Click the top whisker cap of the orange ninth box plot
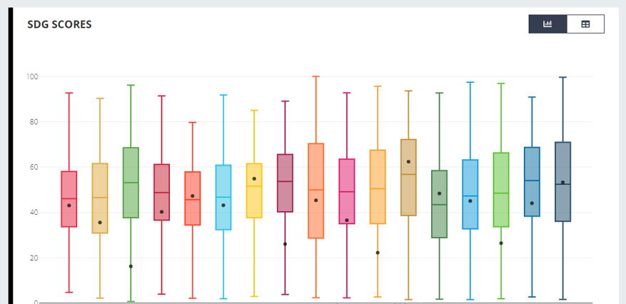This screenshot has width=626, height=304. tap(315, 76)
